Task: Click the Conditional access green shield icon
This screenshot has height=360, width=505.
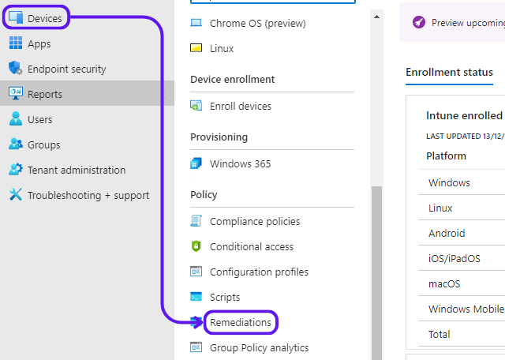Action: coord(196,246)
